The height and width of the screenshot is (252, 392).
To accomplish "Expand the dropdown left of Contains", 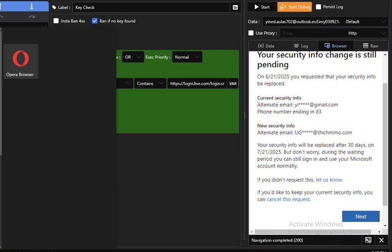I will pyautogui.click(x=125, y=83).
